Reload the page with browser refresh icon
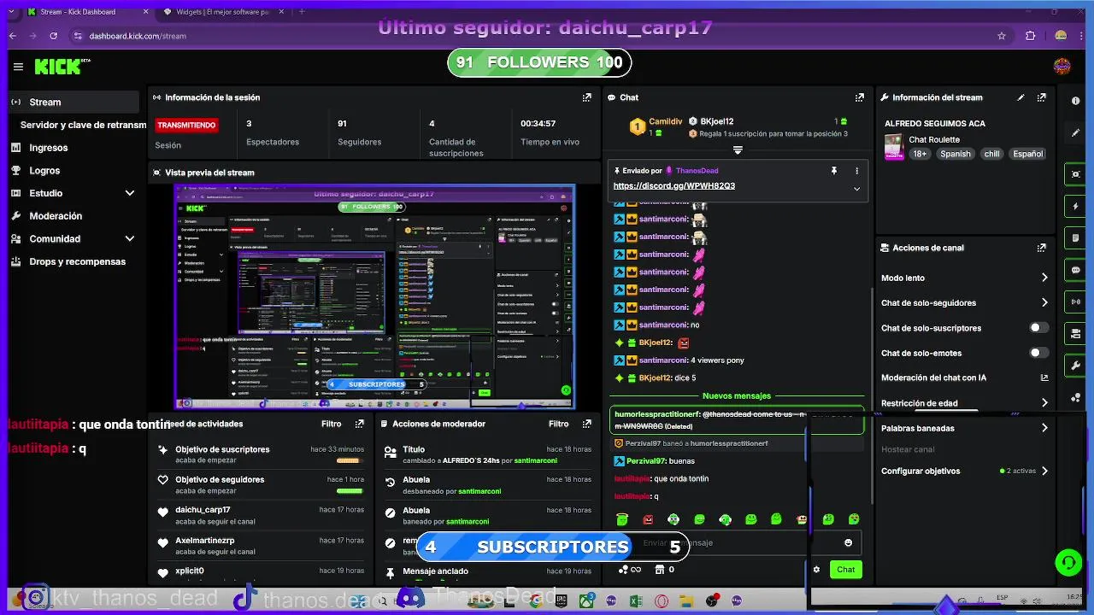The width and height of the screenshot is (1094, 615). (x=53, y=36)
